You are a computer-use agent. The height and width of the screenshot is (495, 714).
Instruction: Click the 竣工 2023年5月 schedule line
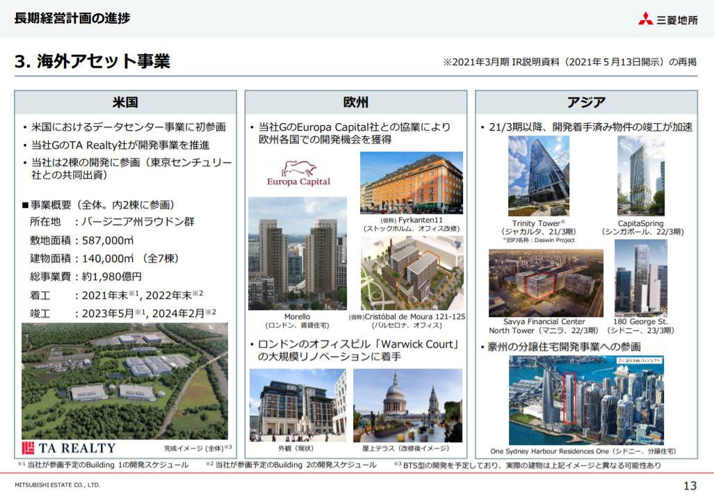click(123, 314)
